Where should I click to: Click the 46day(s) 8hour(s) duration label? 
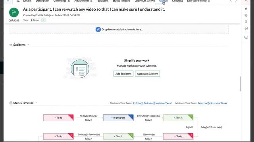coord(89,116)
